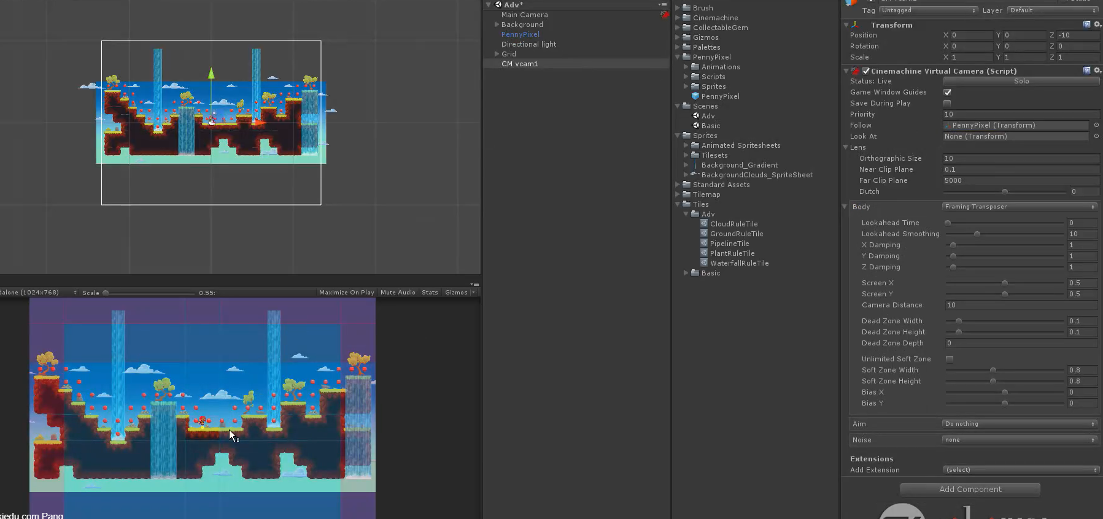
Task: Open Tag dropdown showing Untagged
Action: [928, 10]
